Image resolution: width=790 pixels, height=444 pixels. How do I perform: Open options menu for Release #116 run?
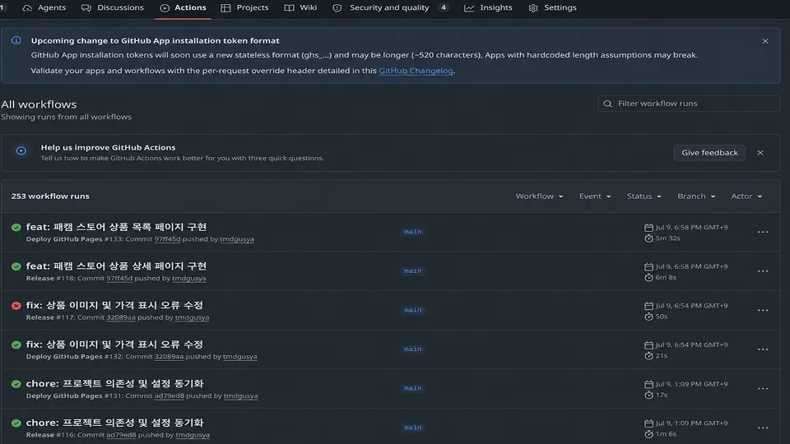pos(763,428)
